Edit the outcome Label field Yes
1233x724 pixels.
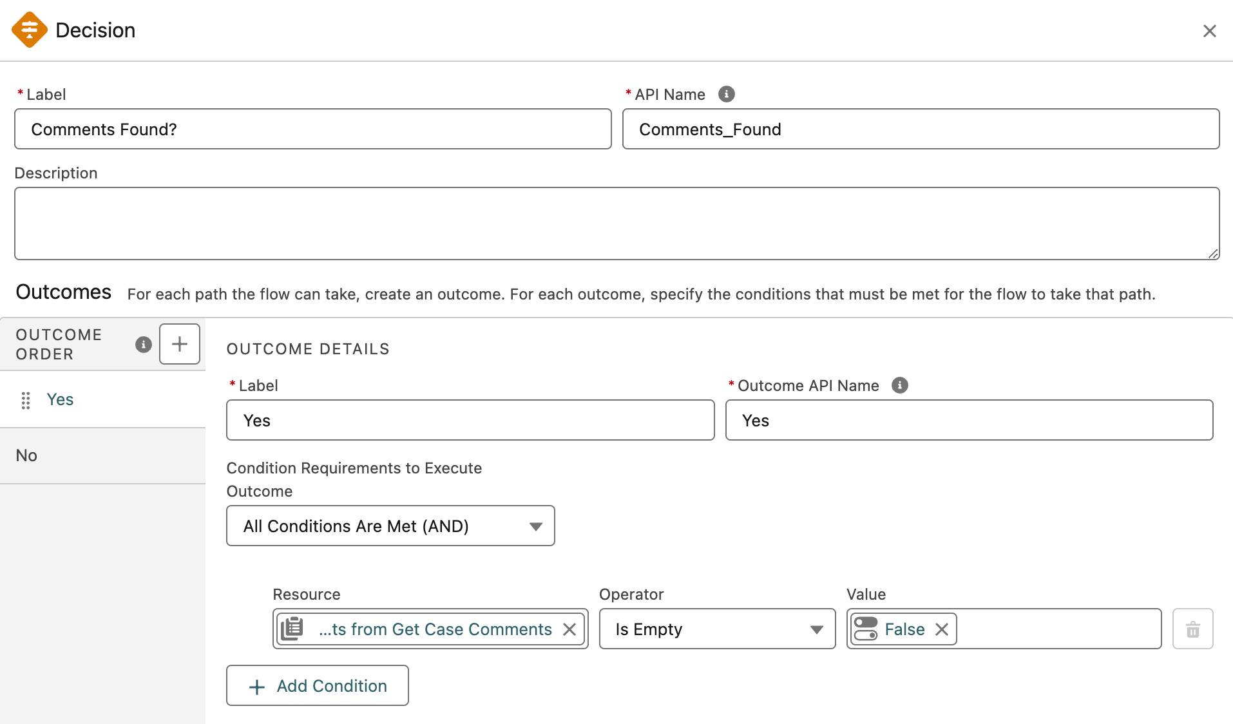(x=470, y=420)
